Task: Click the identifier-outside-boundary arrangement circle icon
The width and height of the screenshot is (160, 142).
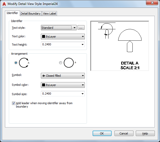Action: click(69, 63)
